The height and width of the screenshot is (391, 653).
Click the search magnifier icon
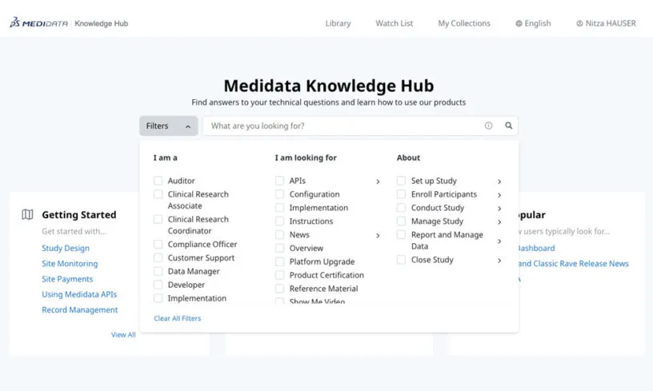click(x=508, y=126)
